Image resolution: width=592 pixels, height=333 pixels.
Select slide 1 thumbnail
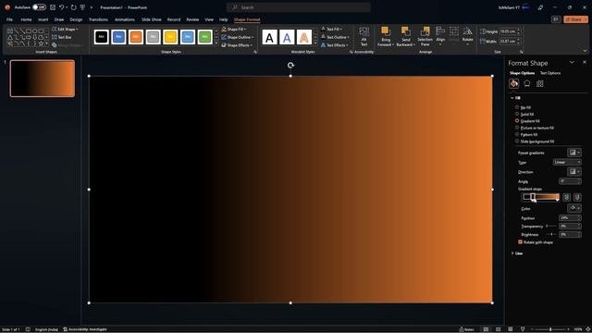(x=43, y=79)
